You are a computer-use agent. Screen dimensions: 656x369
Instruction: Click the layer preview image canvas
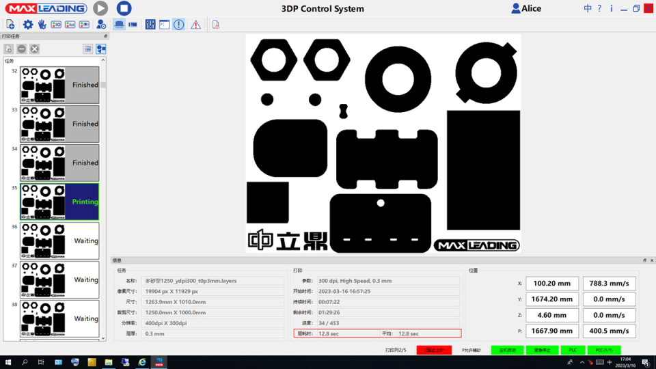(383, 143)
